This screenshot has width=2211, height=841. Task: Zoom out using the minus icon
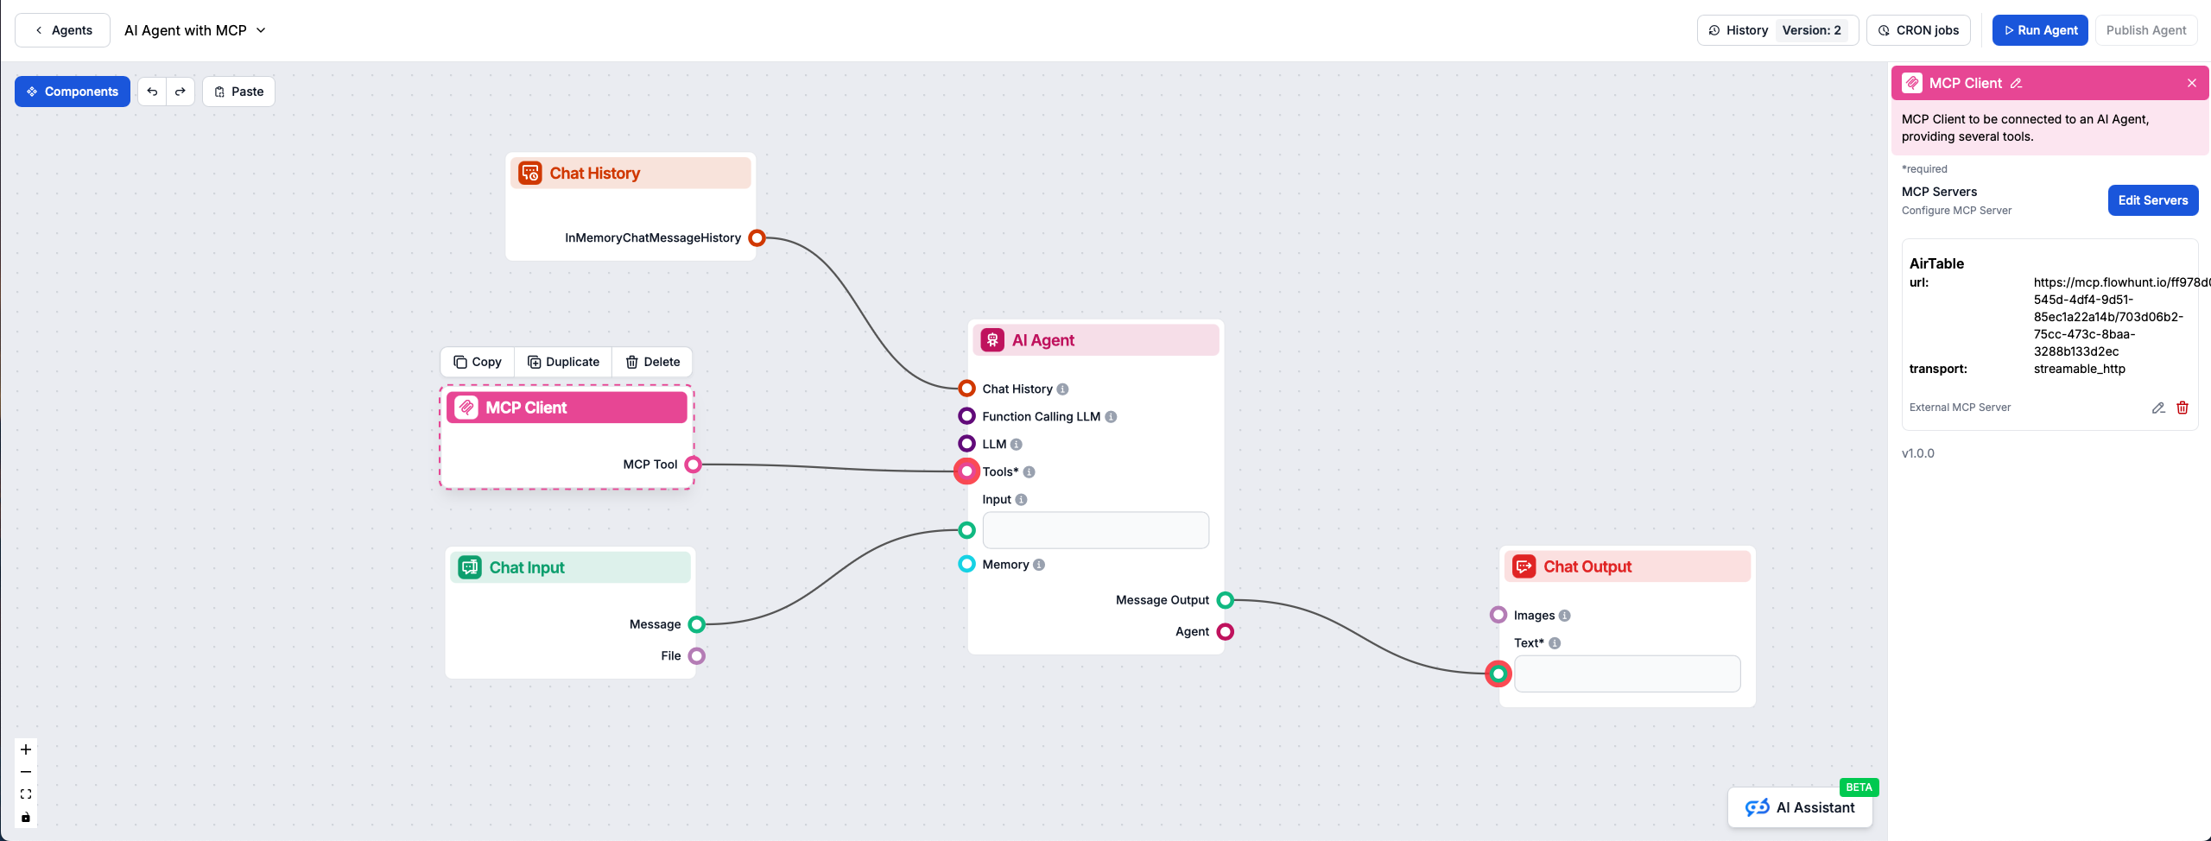click(25, 771)
